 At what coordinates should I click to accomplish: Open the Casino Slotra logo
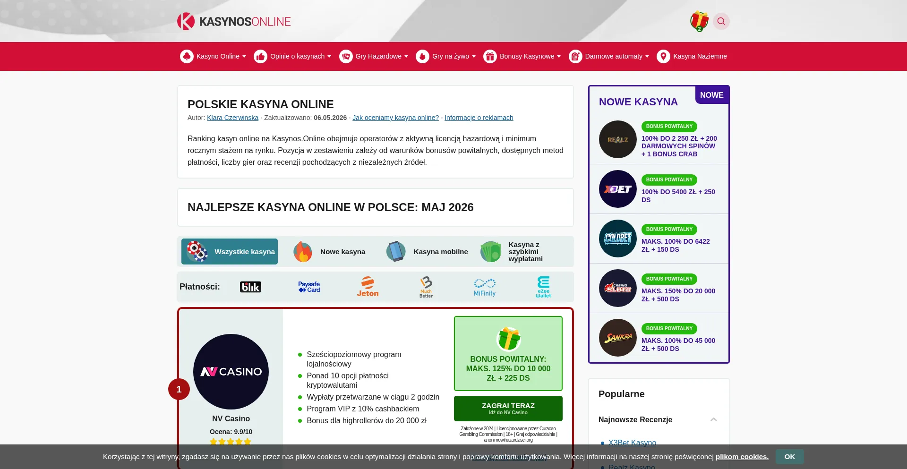click(618, 288)
